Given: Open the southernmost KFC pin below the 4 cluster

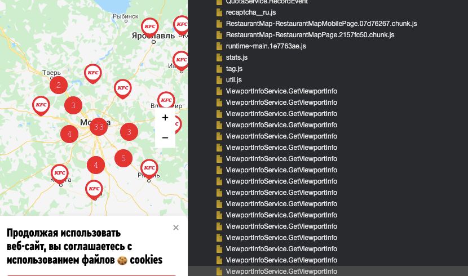Looking at the screenshot, I should click(94, 189).
